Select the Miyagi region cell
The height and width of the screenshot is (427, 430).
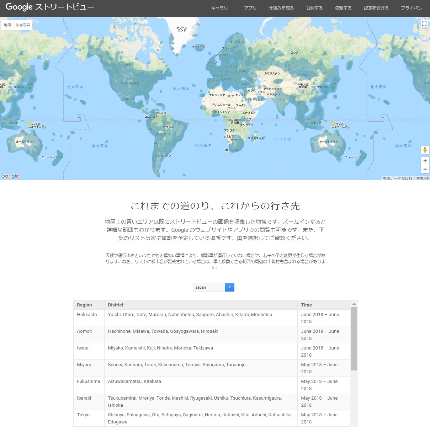coord(89,368)
